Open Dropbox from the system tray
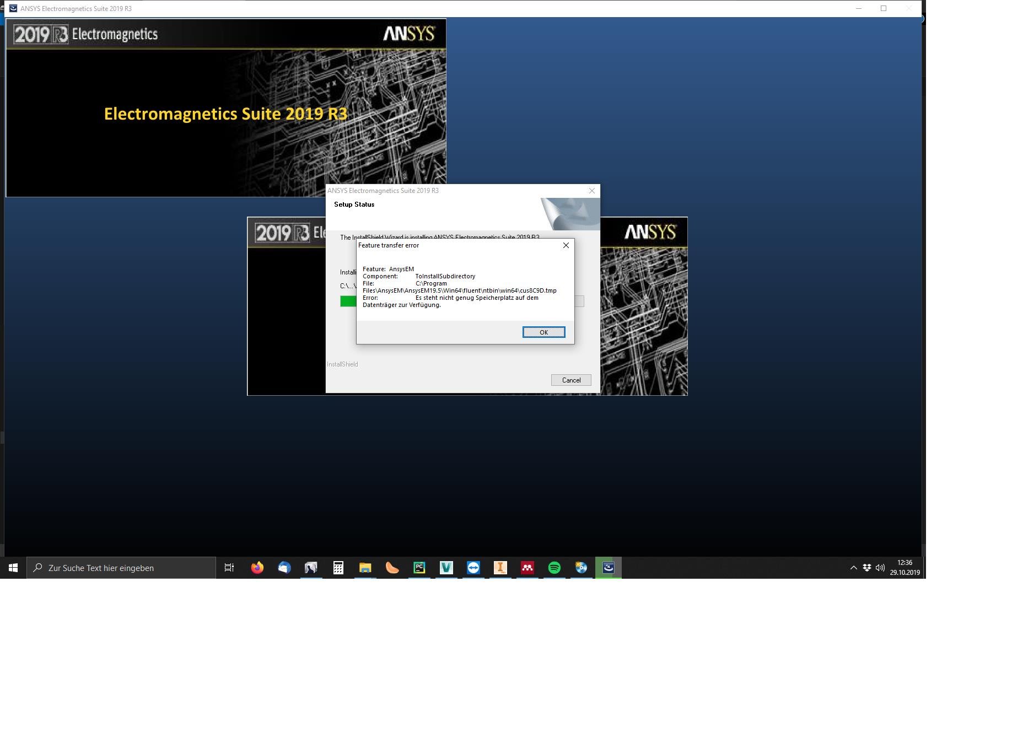 866,568
